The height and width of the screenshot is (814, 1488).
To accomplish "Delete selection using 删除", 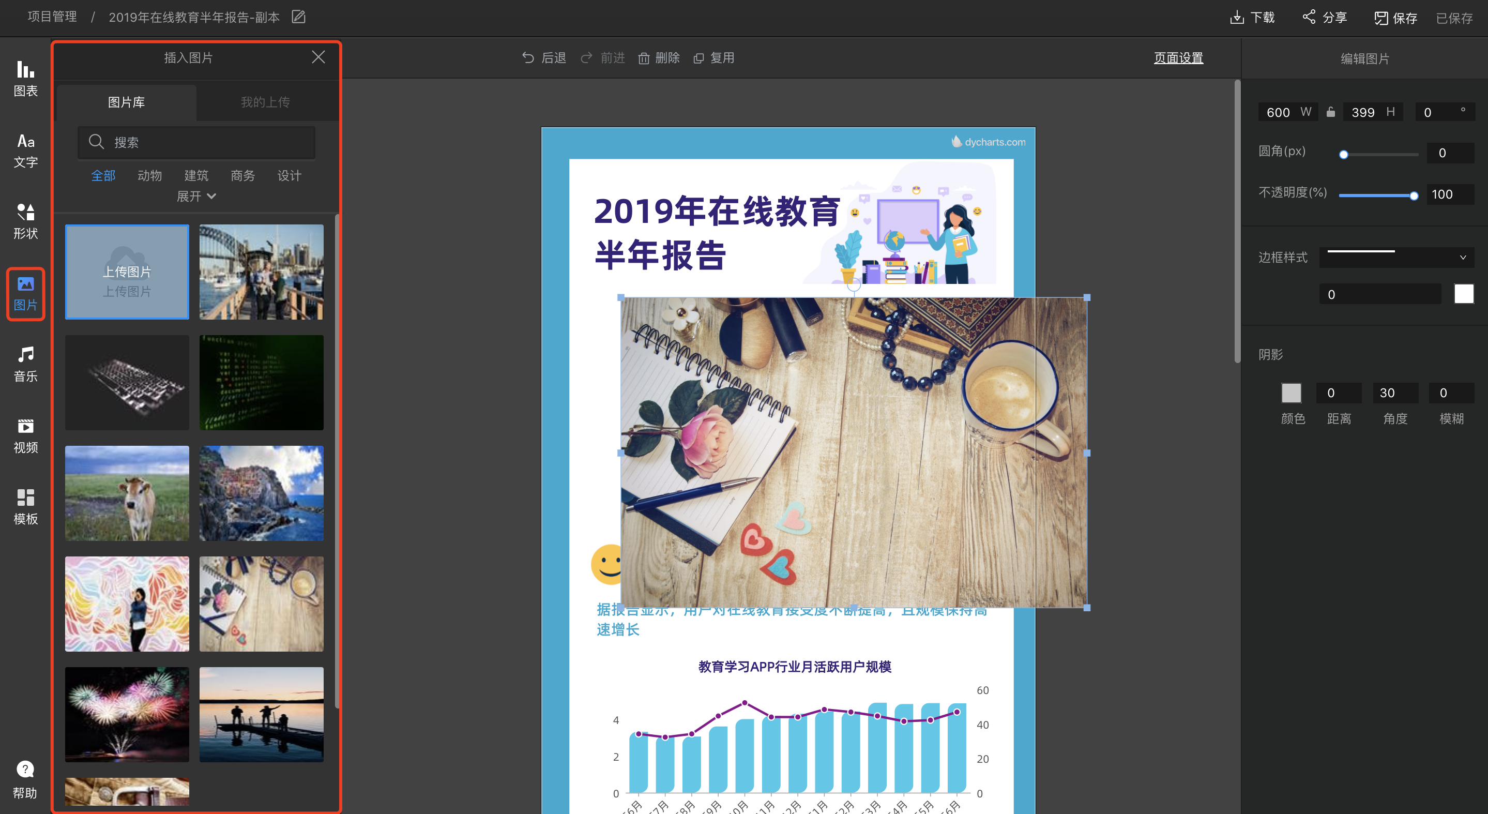I will tap(659, 58).
